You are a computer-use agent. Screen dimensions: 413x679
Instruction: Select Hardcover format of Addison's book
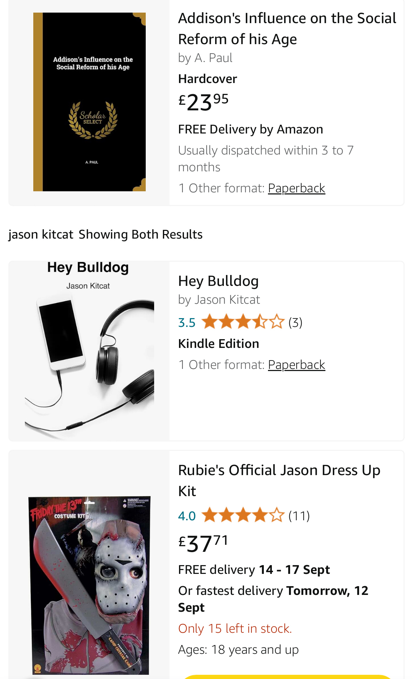[207, 79]
